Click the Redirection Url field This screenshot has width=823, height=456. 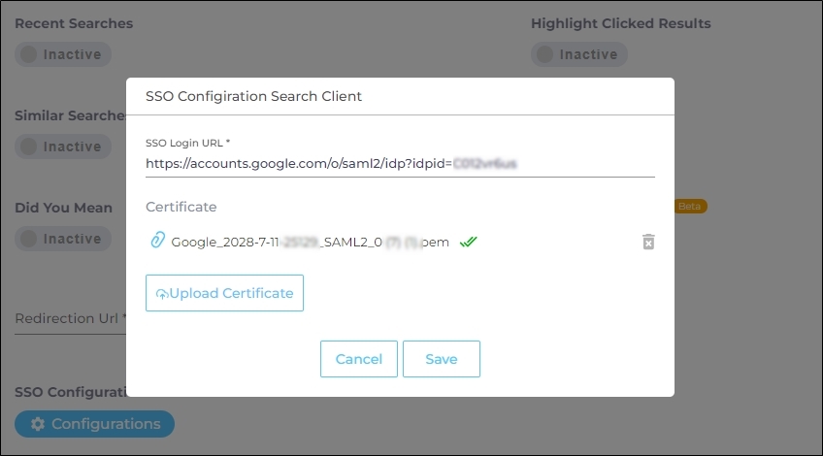[68, 318]
